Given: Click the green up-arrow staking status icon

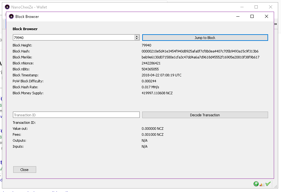Looking at the screenshot, I should pyautogui.click(x=256, y=184).
